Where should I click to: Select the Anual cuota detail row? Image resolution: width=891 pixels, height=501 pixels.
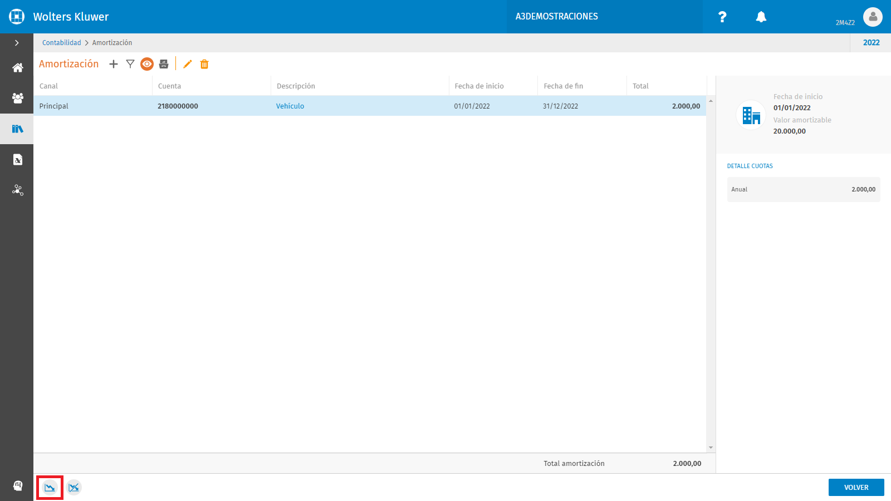pyautogui.click(x=804, y=189)
